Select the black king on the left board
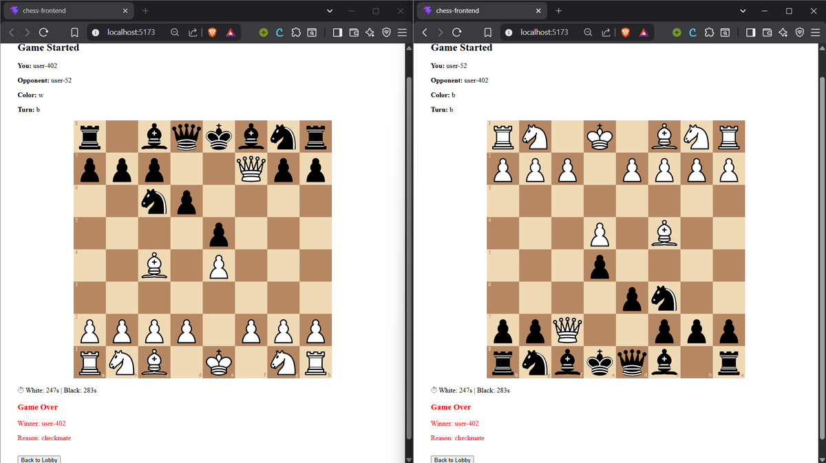Viewport: 826px width, 463px height. pos(219,136)
